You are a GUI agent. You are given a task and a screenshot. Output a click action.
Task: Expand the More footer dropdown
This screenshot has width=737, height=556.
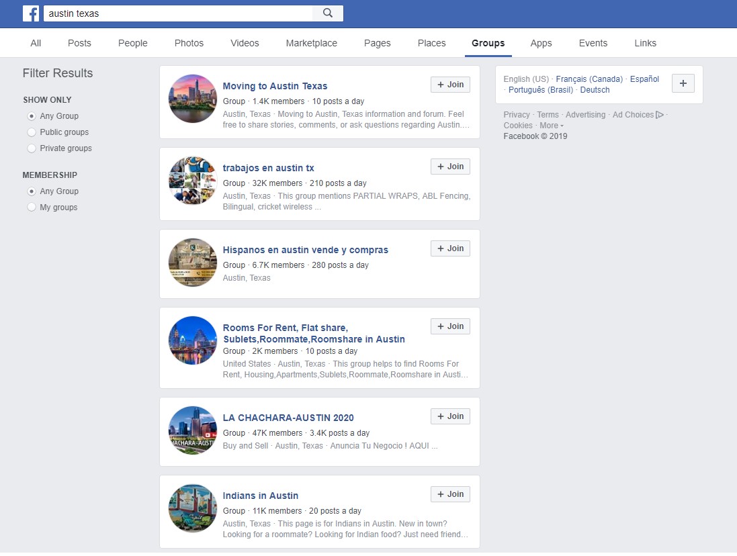coord(552,126)
